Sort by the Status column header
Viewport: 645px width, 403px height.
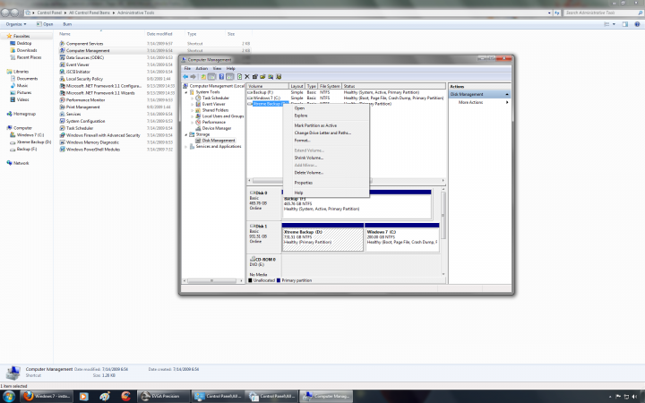[393, 86]
